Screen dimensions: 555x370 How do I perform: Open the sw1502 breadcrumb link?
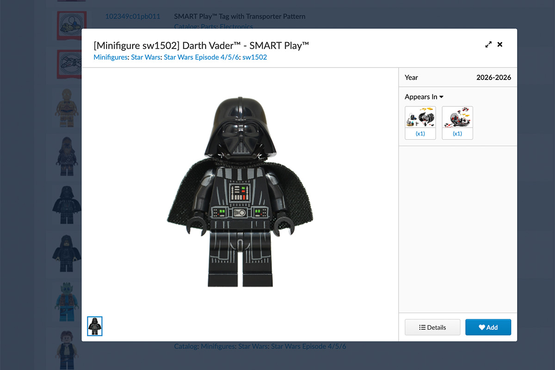coord(254,57)
